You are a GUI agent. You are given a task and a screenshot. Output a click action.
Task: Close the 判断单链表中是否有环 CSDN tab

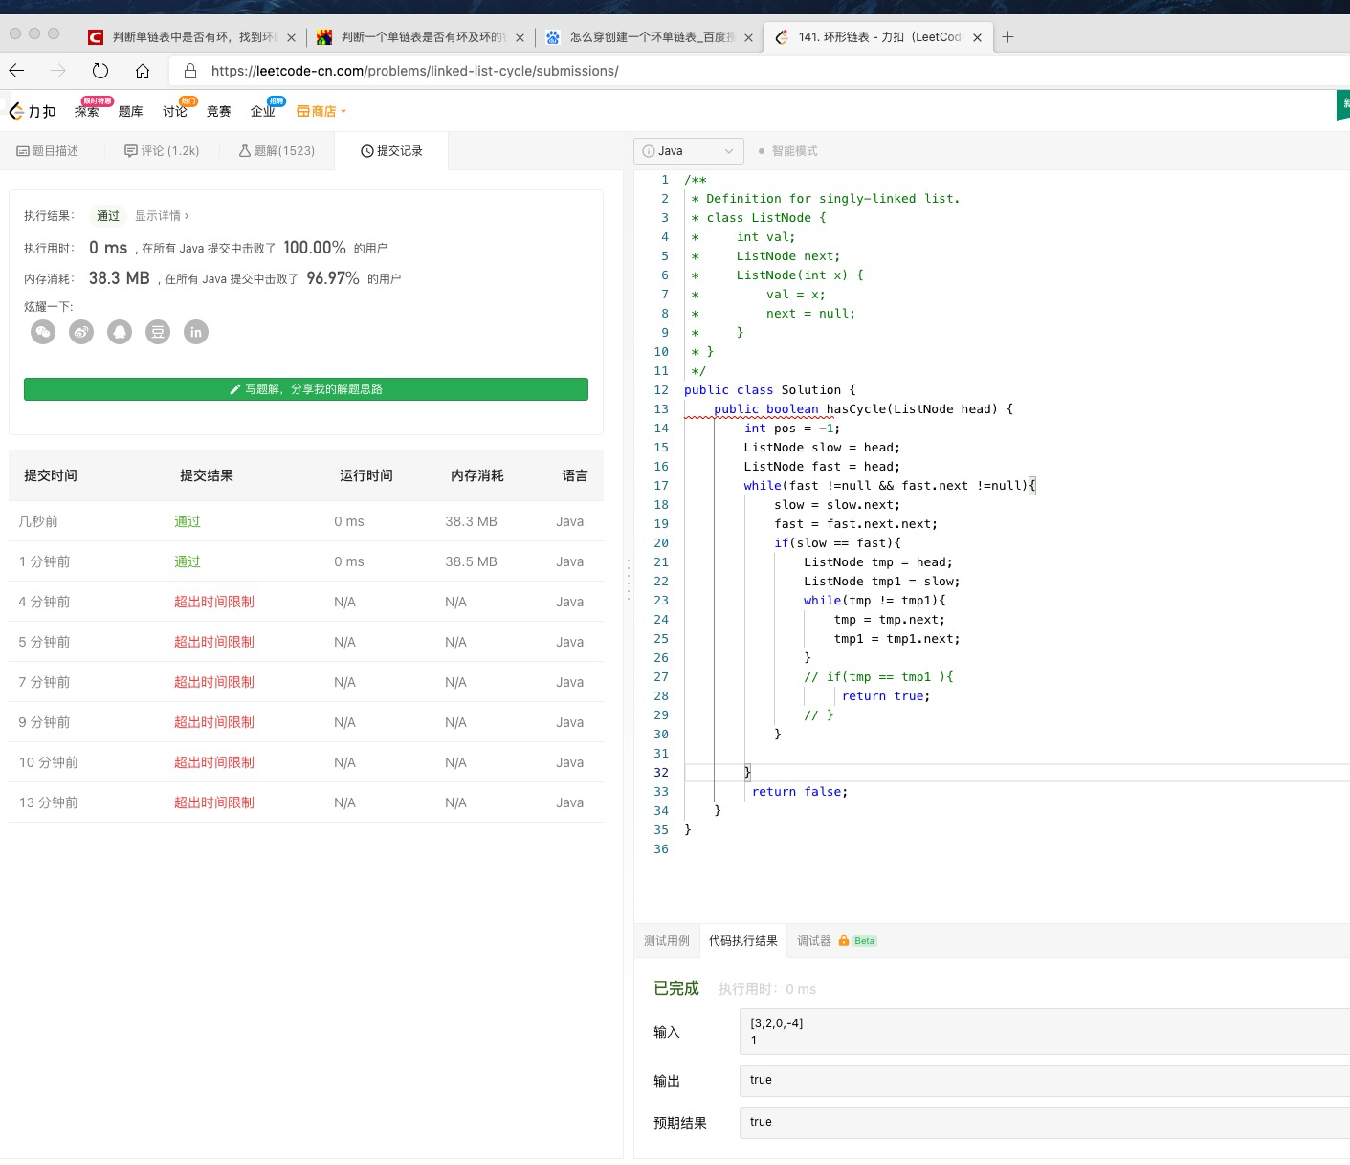[x=291, y=38]
